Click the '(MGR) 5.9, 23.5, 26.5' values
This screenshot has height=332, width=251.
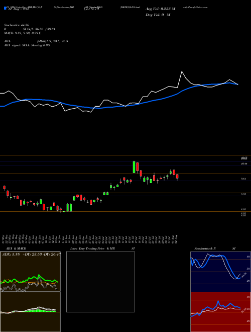(x=52, y=41)
